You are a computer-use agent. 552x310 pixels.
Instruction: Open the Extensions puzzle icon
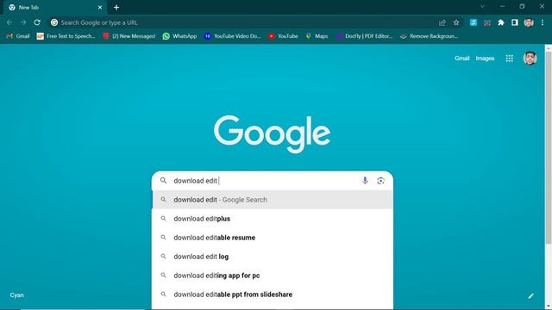coord(501,22)
